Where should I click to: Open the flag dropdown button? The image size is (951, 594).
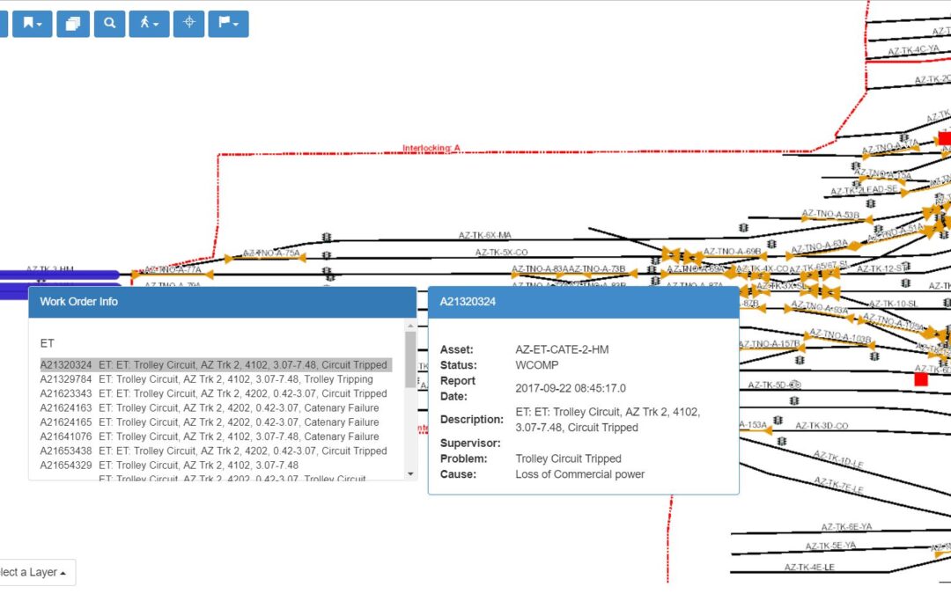[x=228, y=24]
